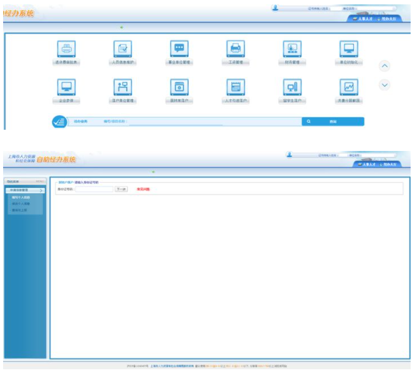Click small green arrow in lower window toolbar
Viewport: 415px width, 373px height.
(x=153, y=172)
